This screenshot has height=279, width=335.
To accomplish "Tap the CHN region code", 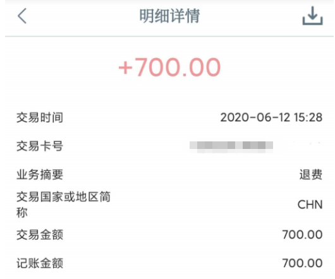I will 310,205.
